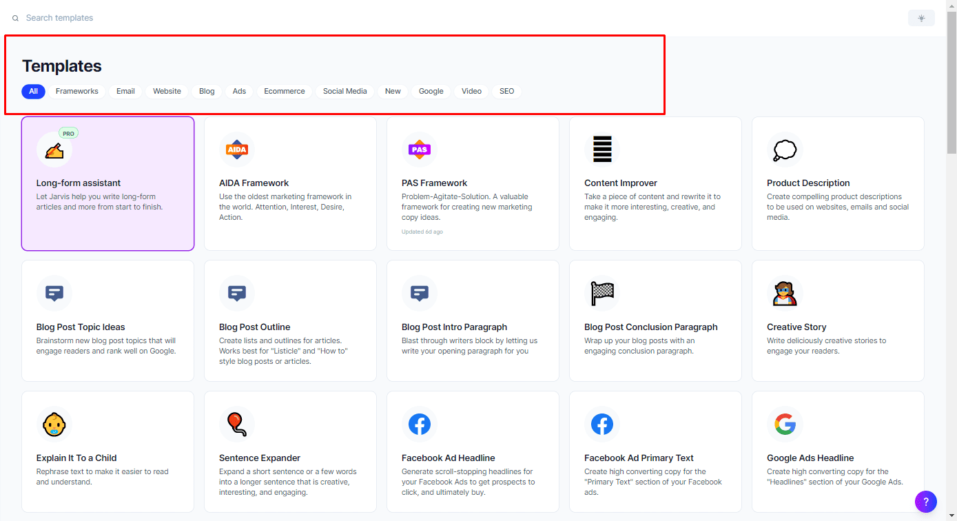Image resolution: width=957 pixels, height=521 pixels.
Task: Open the Sentence Expander title
Action: 260,458
